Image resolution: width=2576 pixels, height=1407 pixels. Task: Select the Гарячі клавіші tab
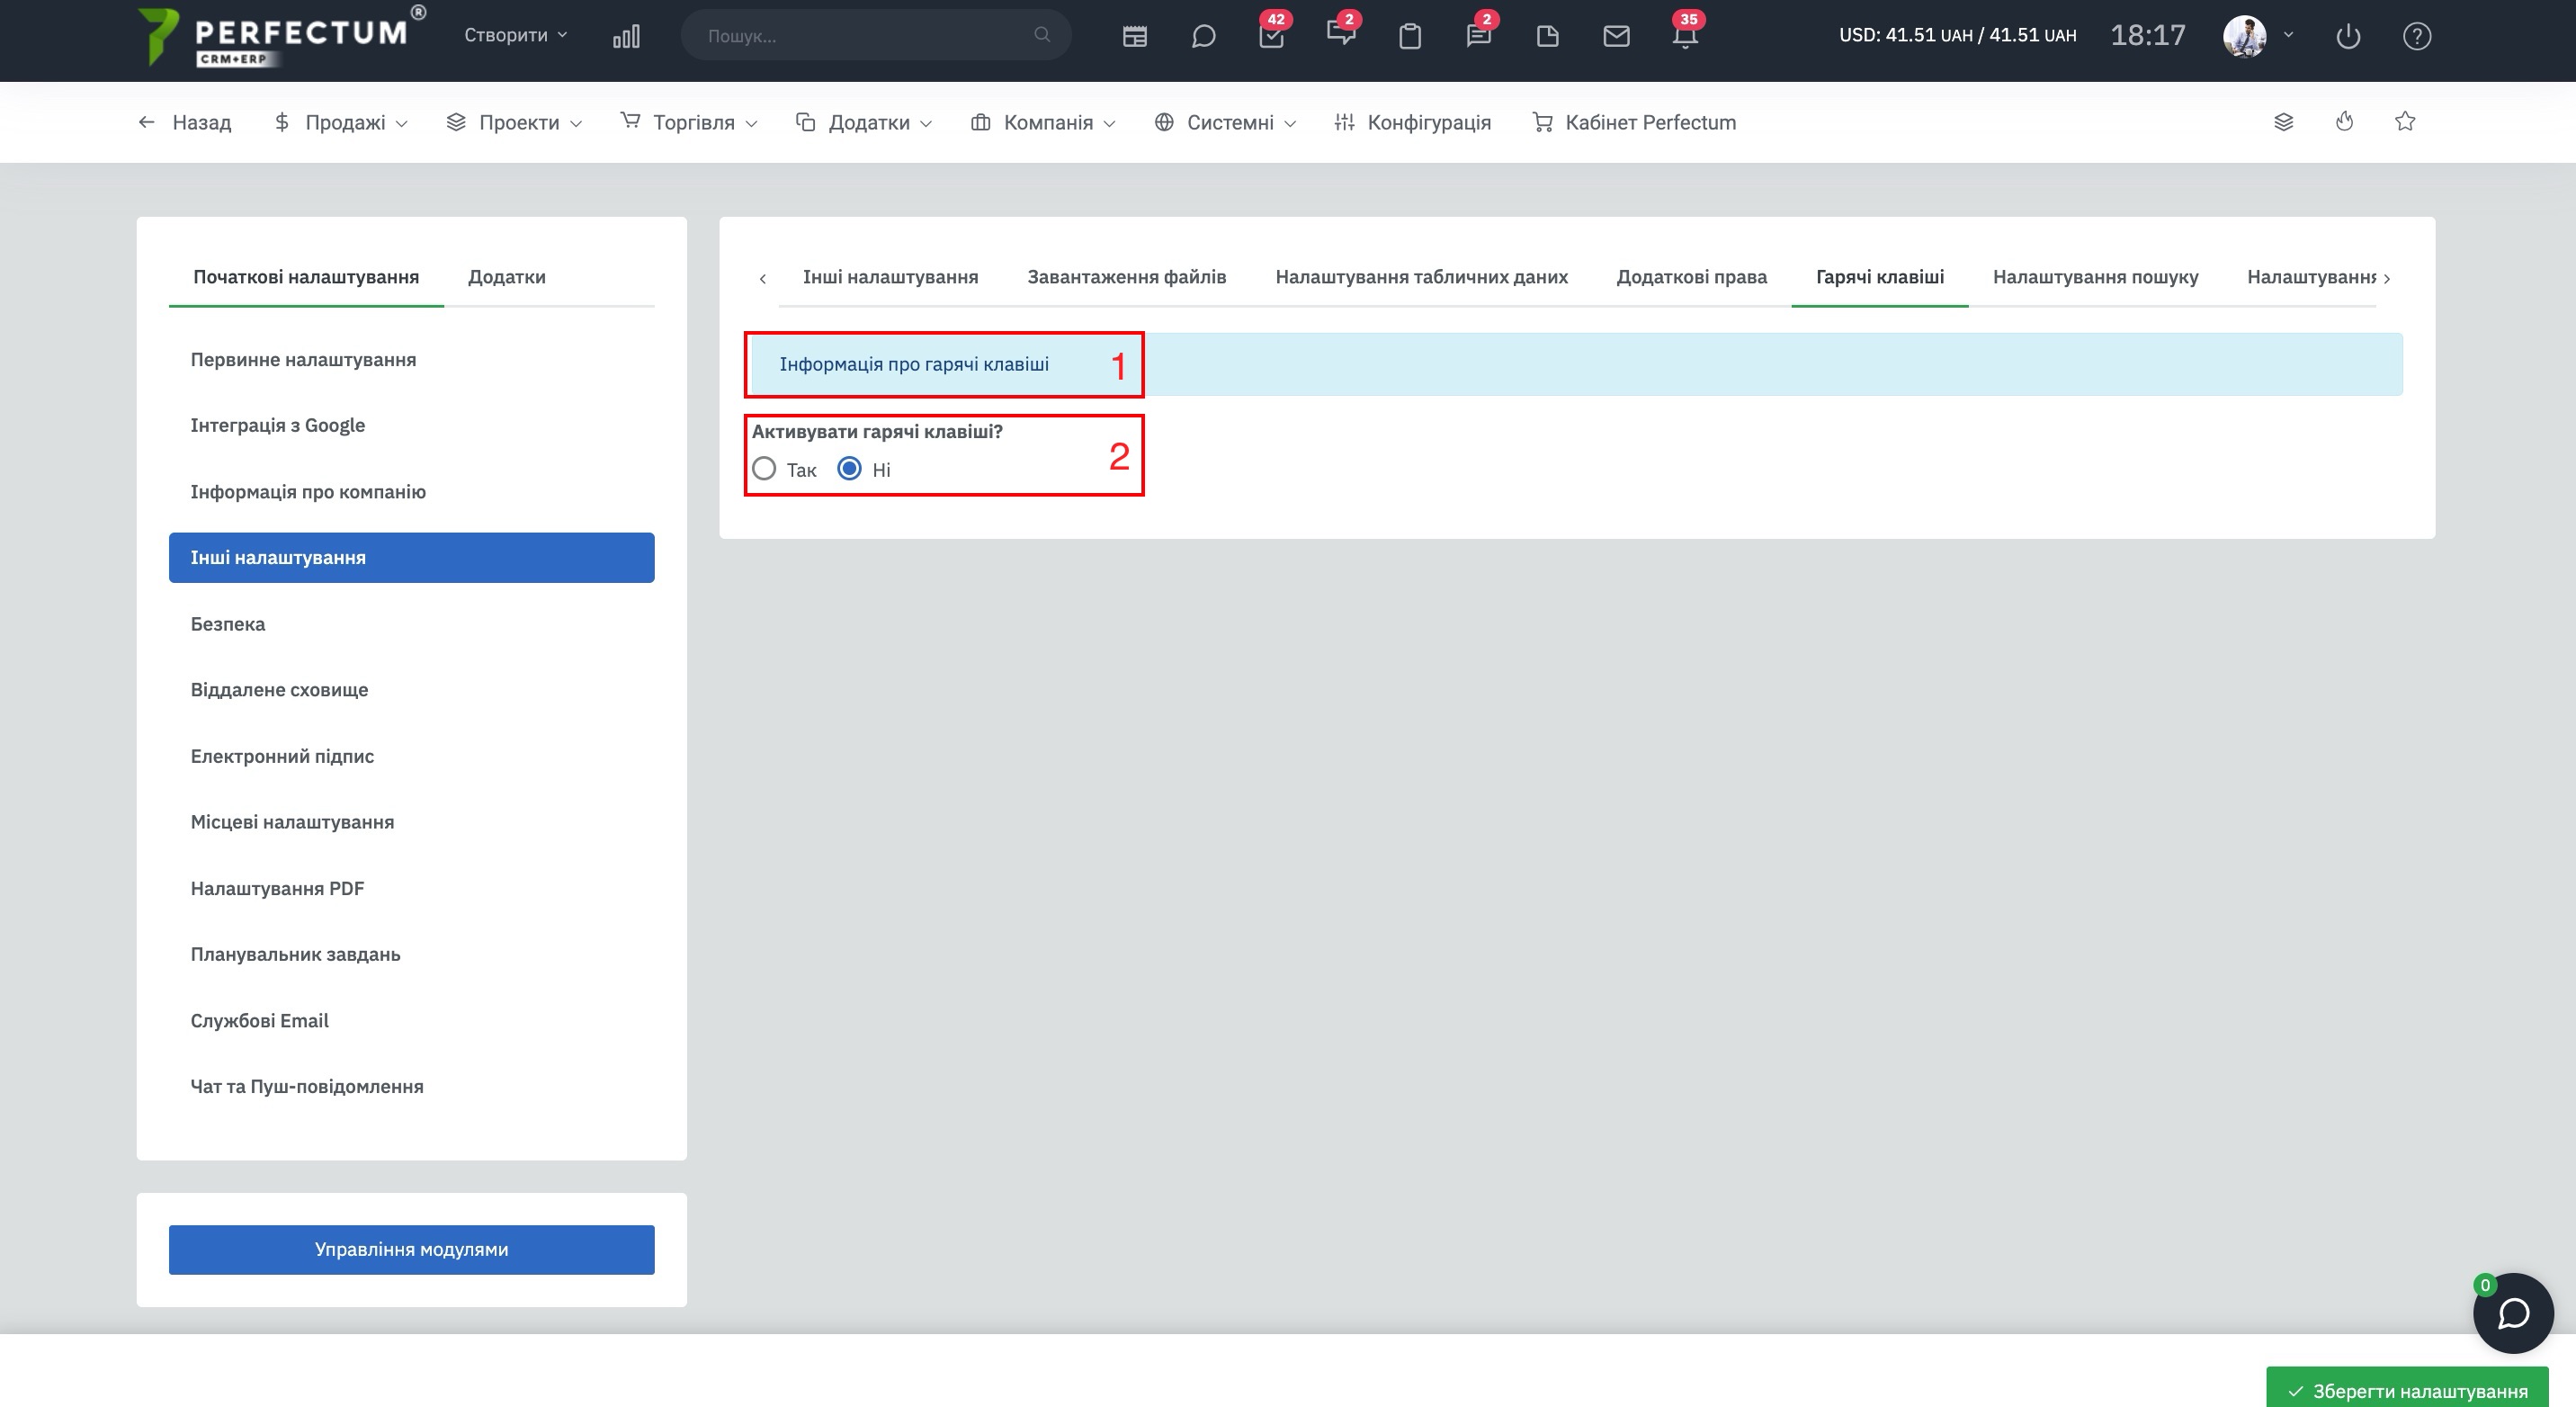point(1879,277)
